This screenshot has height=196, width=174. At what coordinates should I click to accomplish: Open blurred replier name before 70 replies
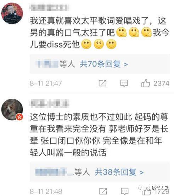(48, 64)
